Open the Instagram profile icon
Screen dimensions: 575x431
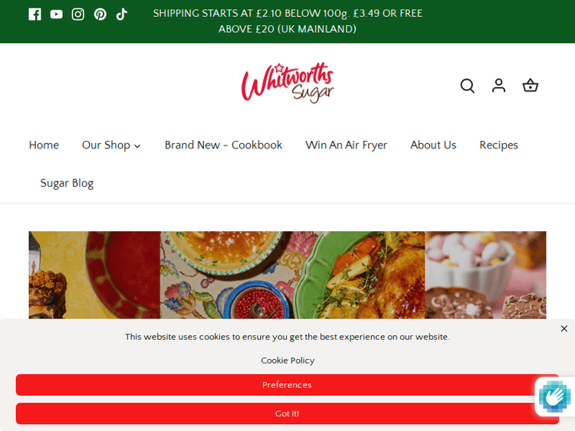[77, 15]
